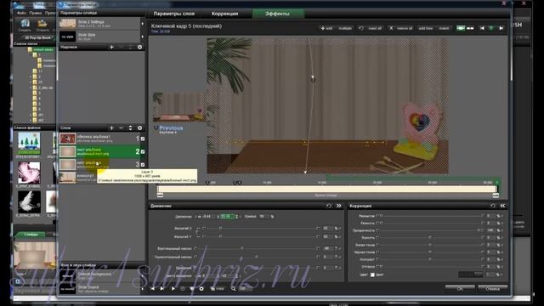Select the Эффекты tab
Screen dimensions: 544x306
coord(278,14)
